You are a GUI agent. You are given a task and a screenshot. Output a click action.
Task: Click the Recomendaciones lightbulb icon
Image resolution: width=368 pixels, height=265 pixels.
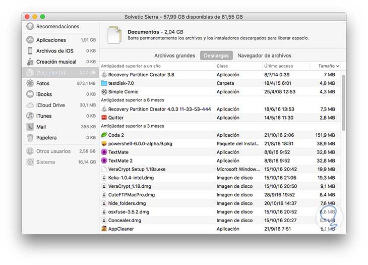(30, 26)
